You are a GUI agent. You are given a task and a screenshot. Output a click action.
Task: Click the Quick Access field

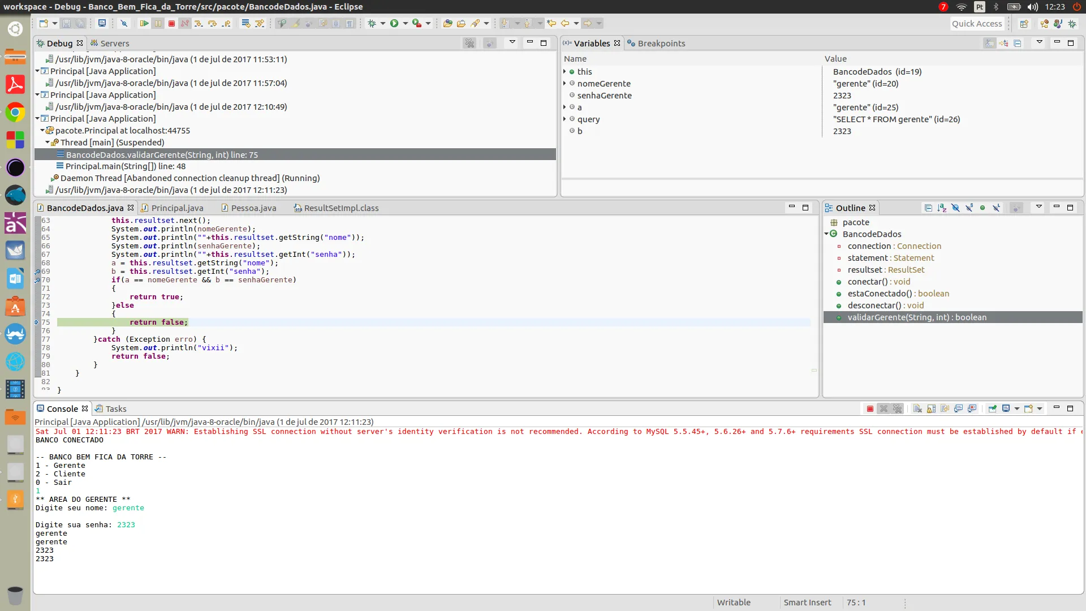(977, 23)
